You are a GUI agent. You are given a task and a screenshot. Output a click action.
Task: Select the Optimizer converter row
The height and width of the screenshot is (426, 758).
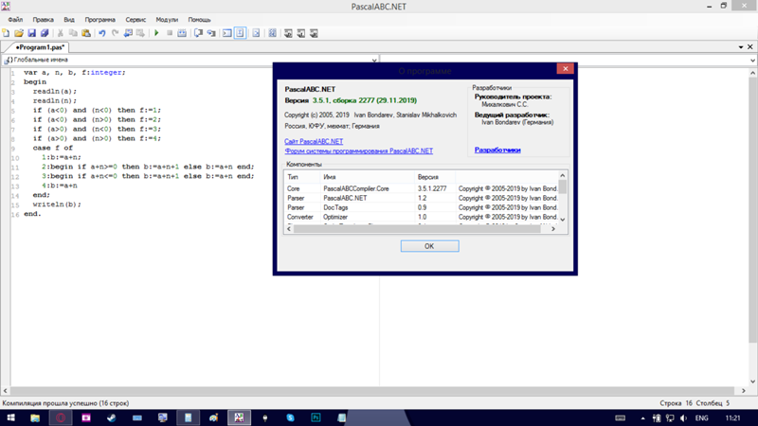pyautogui.click(x=421, y=217)
